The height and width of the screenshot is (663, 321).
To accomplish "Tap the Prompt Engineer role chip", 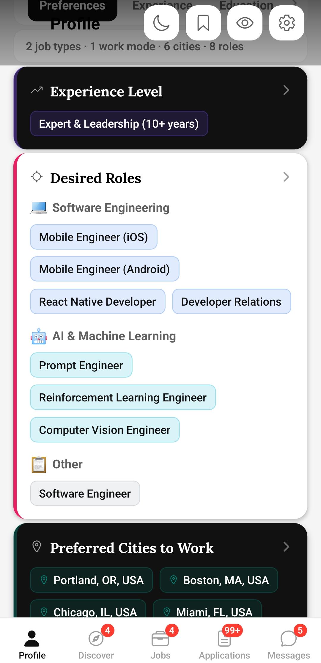I will coord(81,365).
